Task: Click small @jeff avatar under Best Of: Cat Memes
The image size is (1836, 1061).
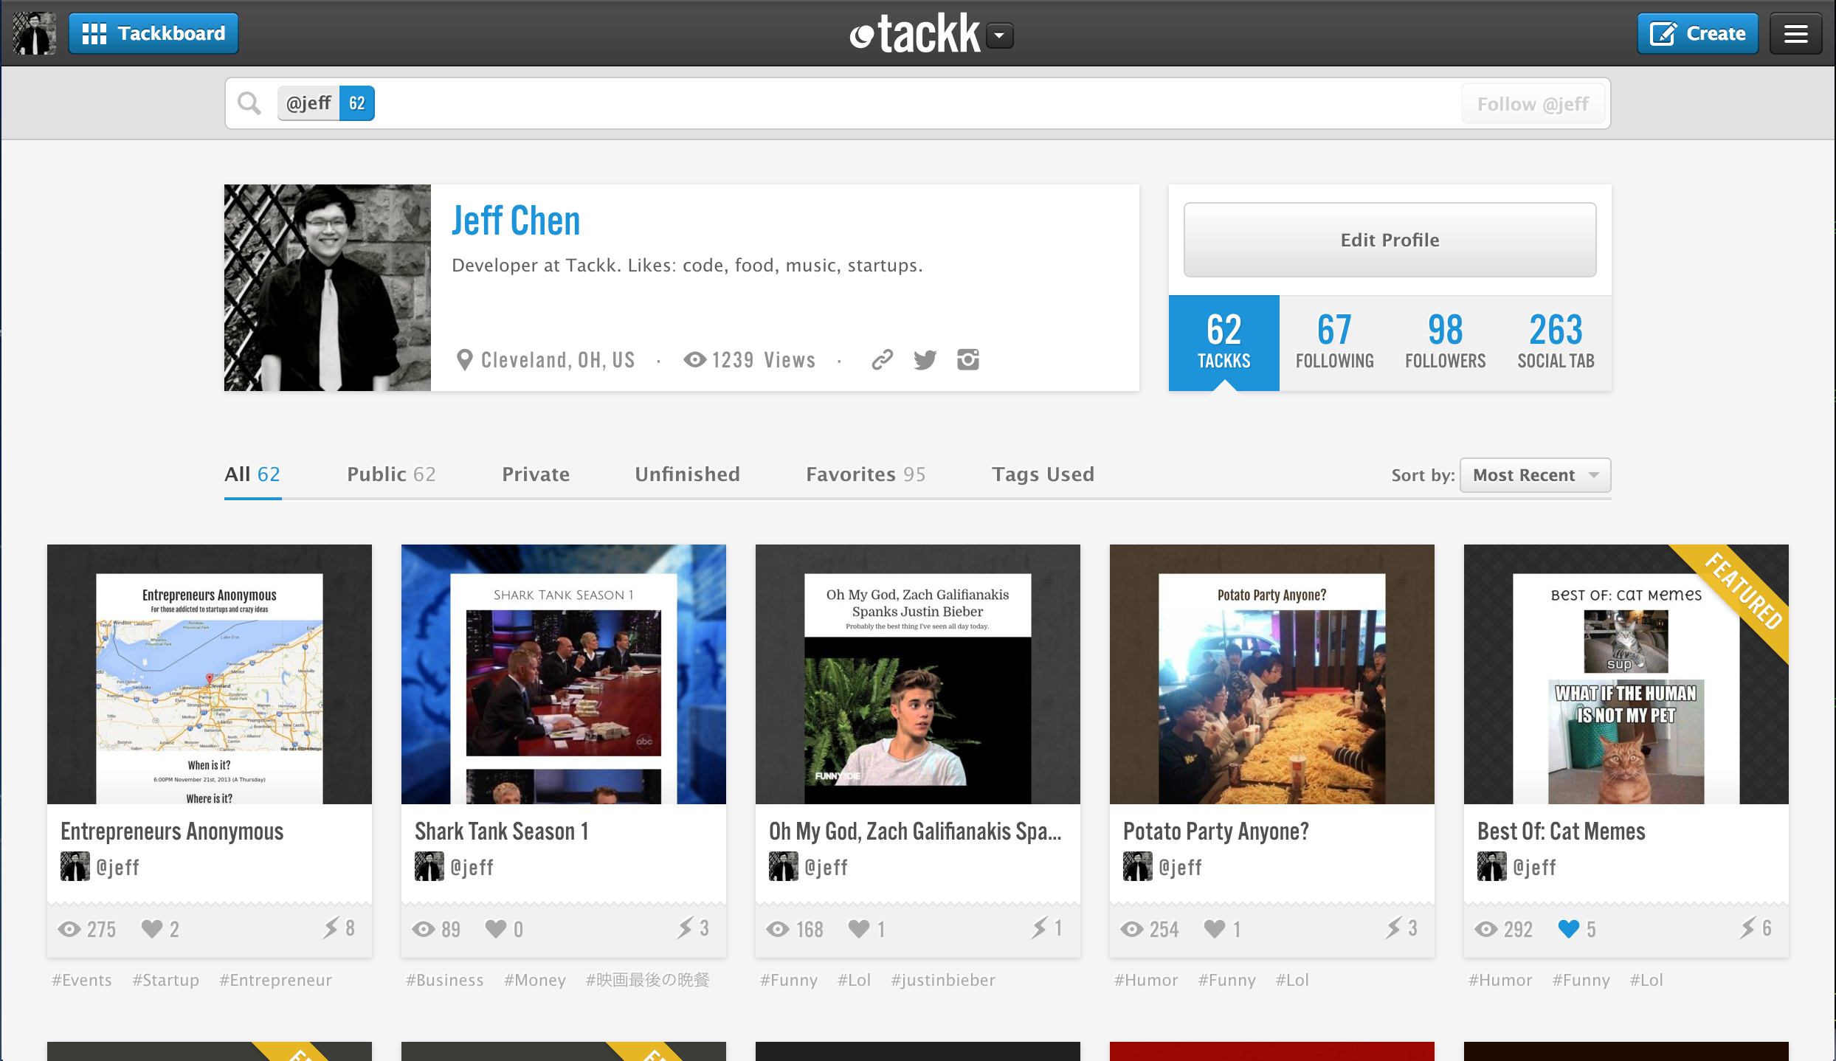Action: coord(1492,867)
